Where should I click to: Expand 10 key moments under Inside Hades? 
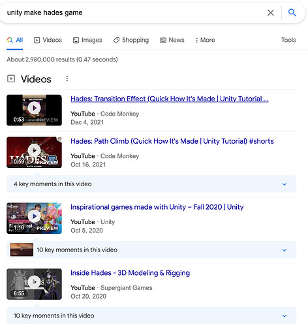151,316
